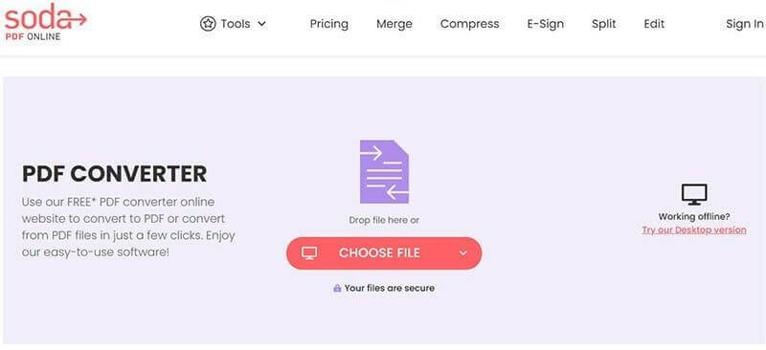Image resolution: width=766 pixels, height=350 pixels.
Task: Click the computer icon on Choose File button
Action: [309, 252]
